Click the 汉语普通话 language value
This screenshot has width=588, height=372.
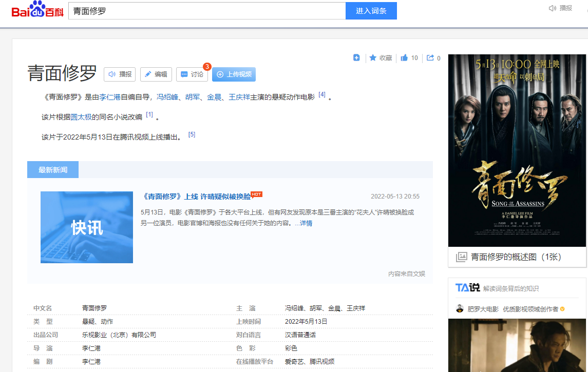pos(300,335)
